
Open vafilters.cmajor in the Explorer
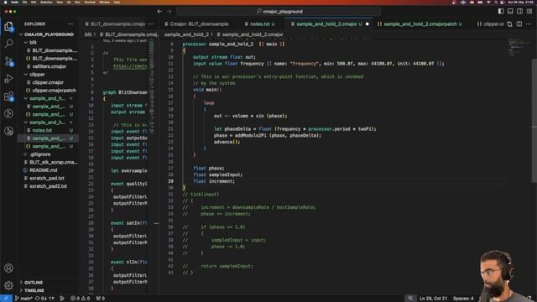[49, 66]
